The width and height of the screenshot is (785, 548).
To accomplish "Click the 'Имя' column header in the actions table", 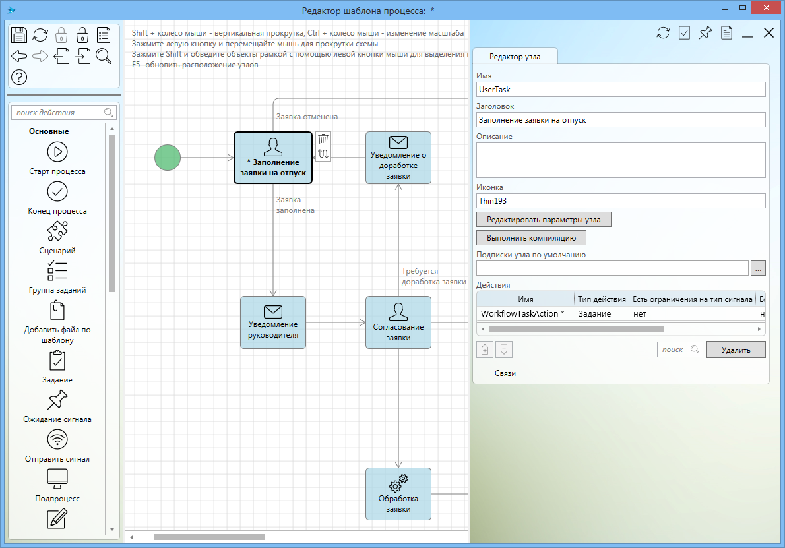I will coord(526,299).
